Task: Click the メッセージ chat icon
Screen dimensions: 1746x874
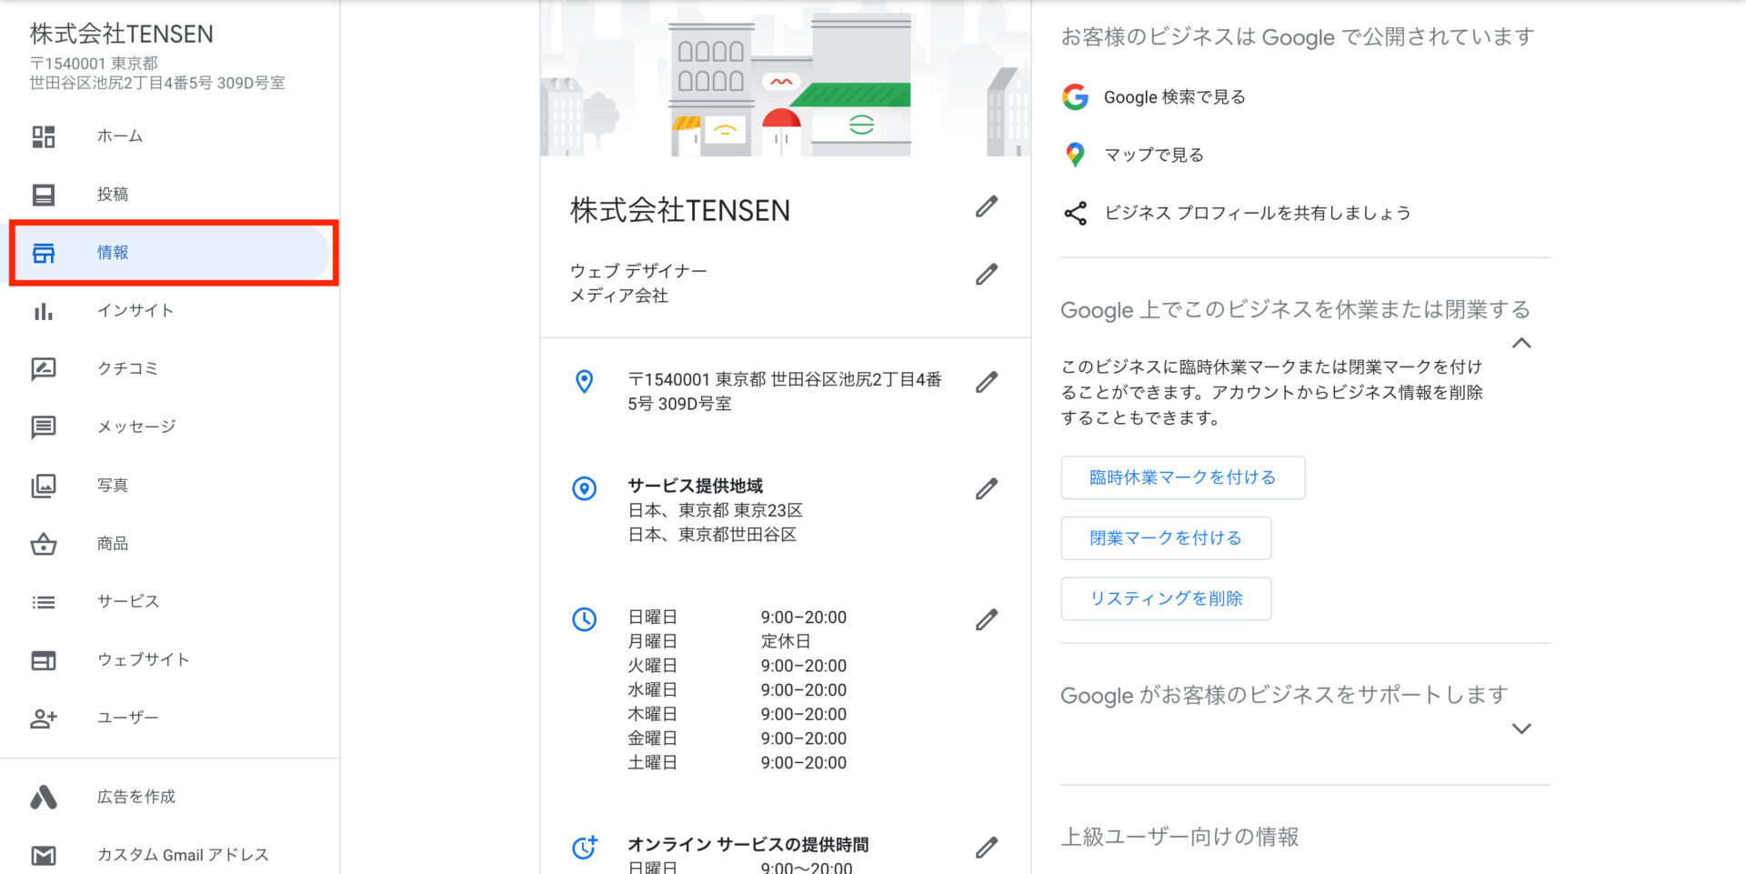Action: pos(44,427)
